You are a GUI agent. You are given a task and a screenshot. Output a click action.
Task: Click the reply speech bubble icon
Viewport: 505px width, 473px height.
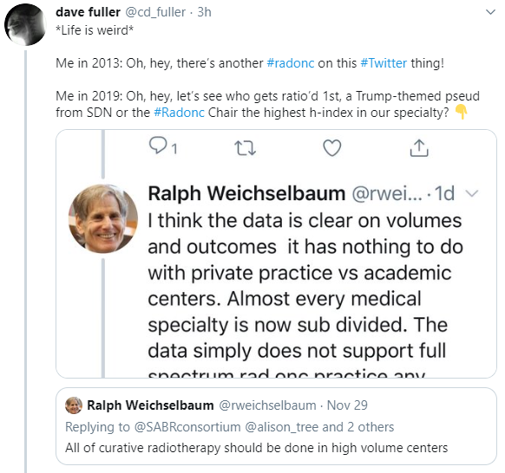coord(158,146)
